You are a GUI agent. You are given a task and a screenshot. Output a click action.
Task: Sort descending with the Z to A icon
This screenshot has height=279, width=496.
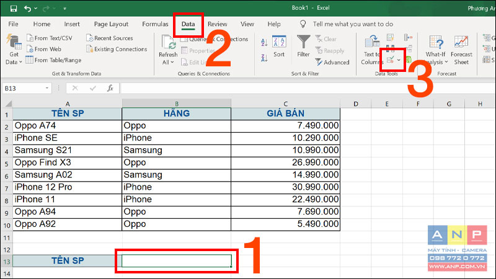pos(264,58)
